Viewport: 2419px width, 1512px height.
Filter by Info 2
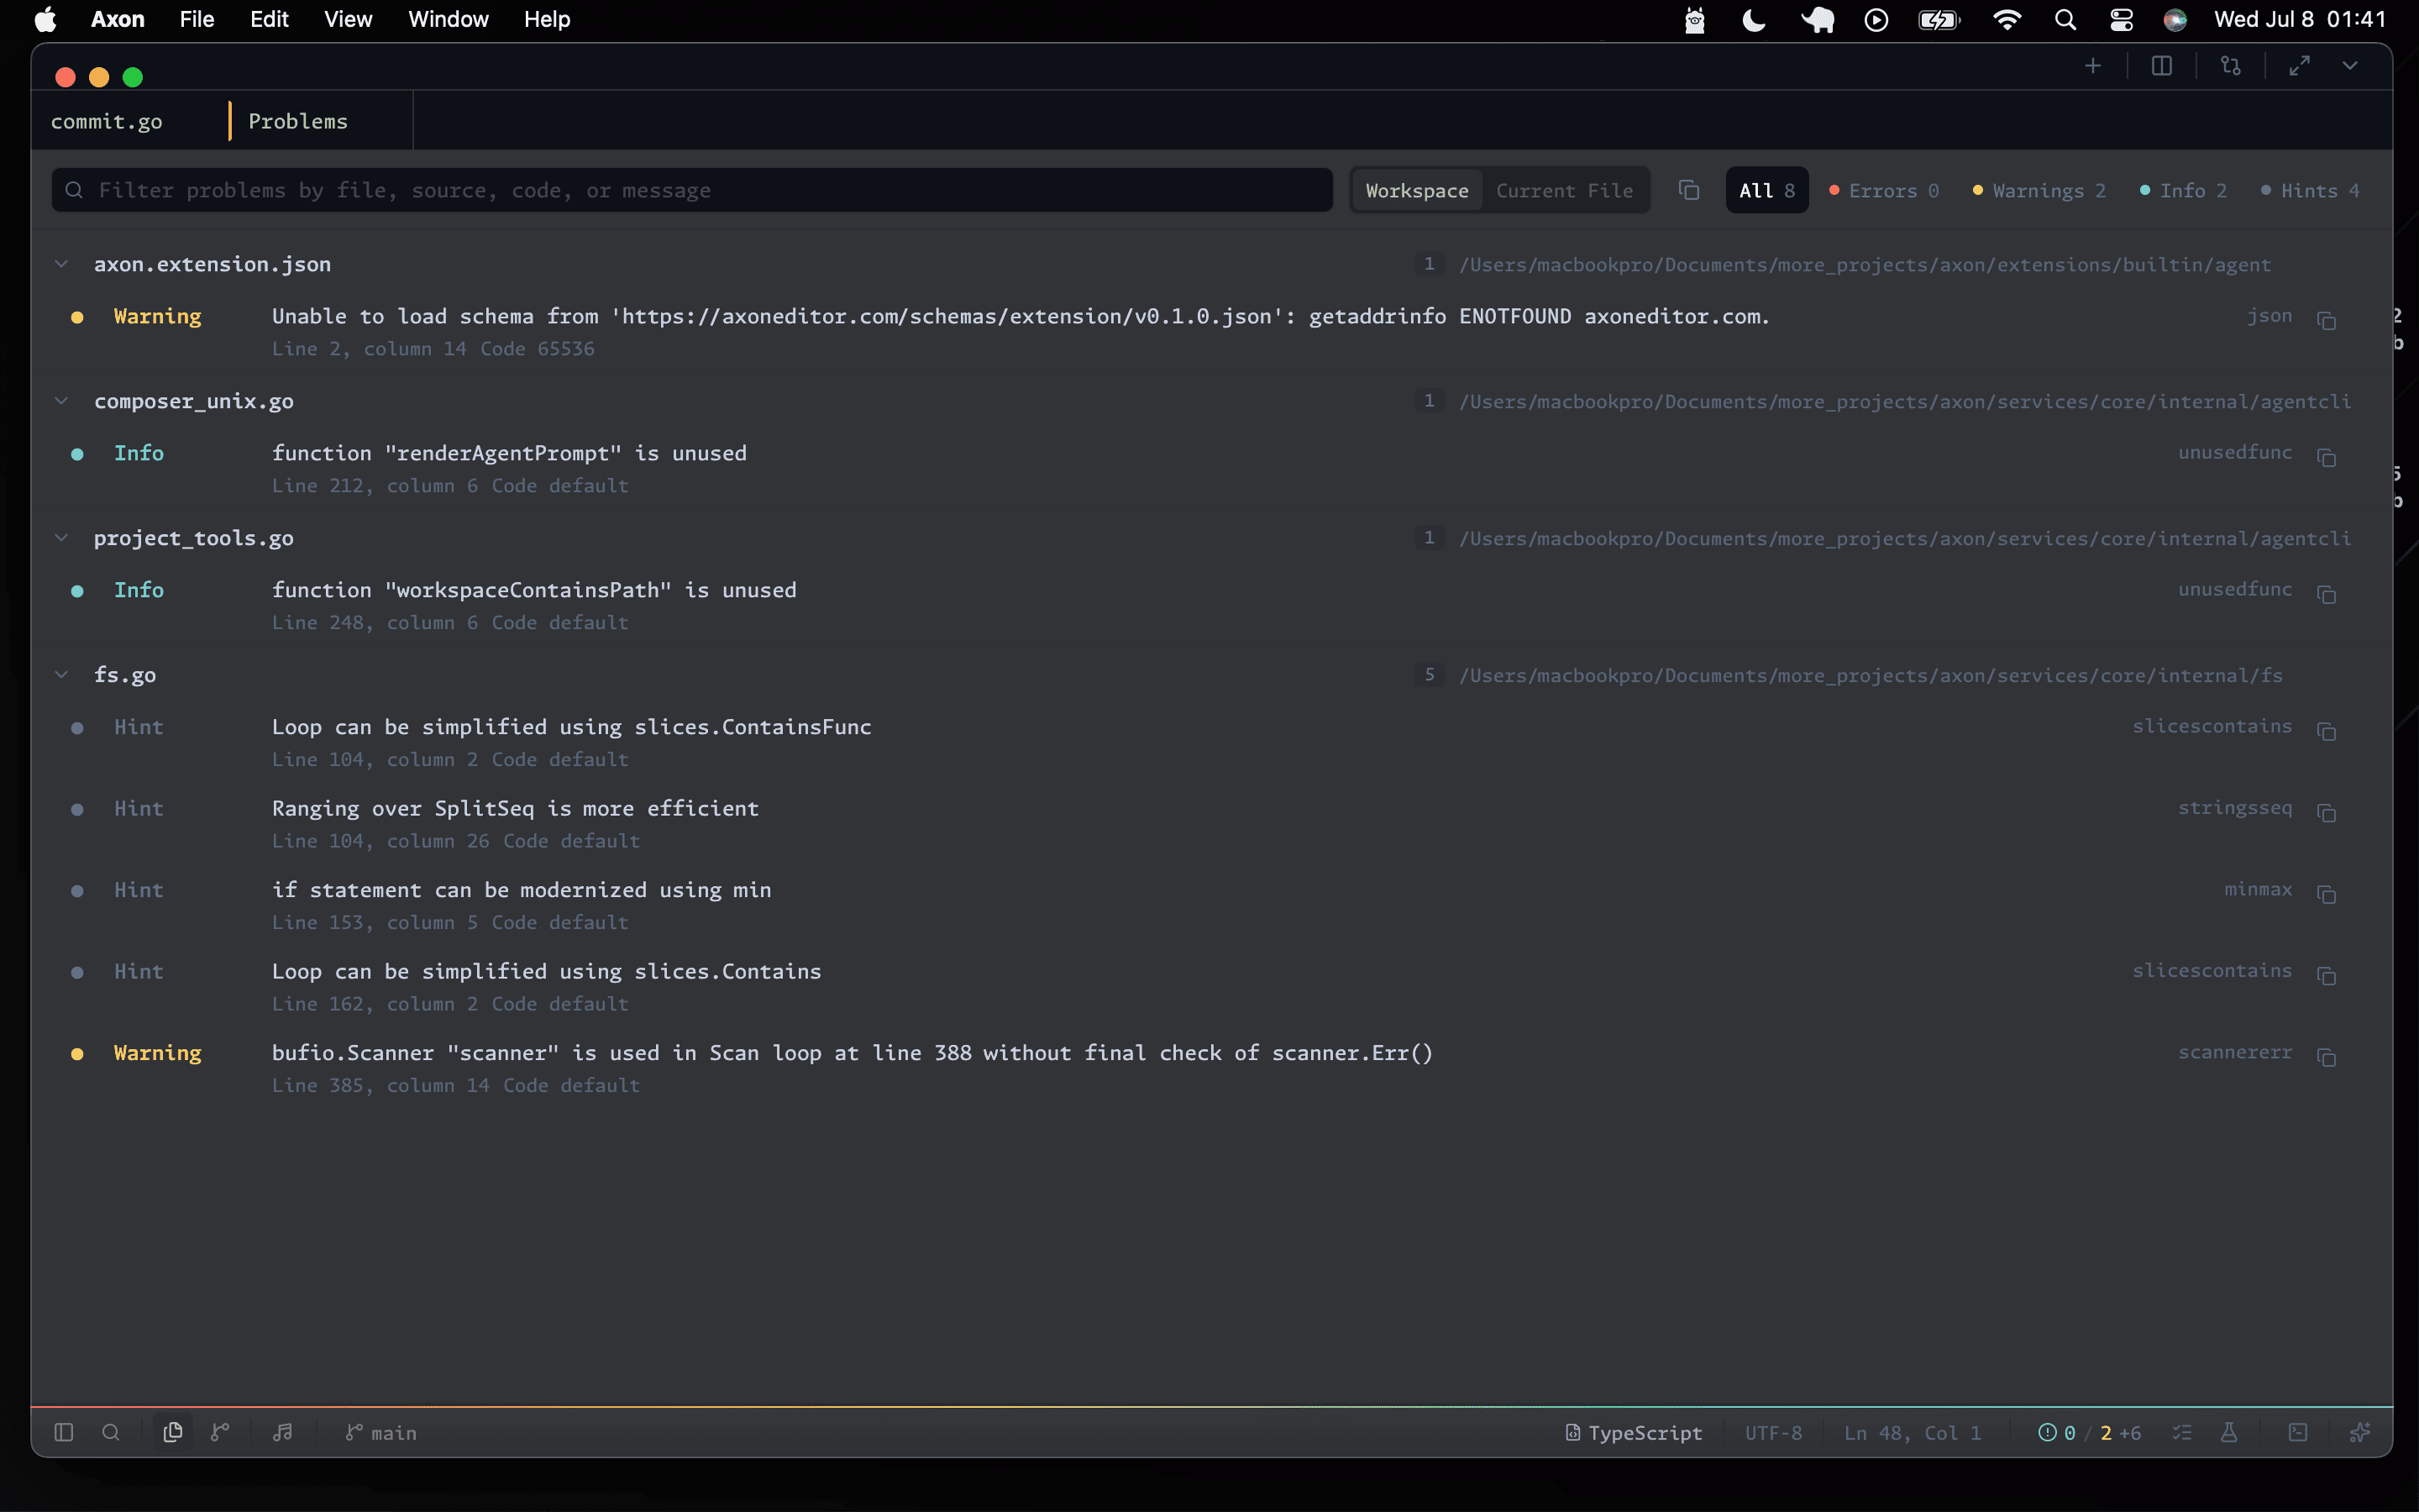(x=2183, y=190)
